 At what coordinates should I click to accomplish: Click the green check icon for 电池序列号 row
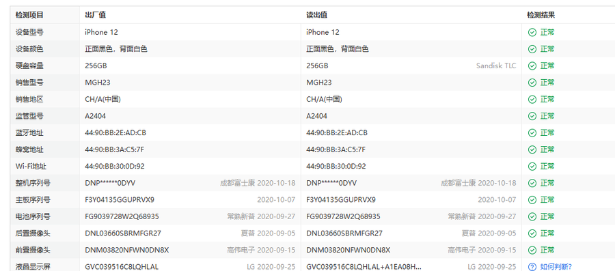pos(532,216)
